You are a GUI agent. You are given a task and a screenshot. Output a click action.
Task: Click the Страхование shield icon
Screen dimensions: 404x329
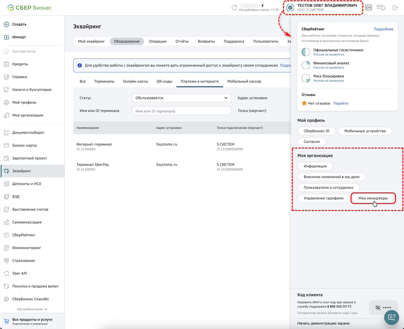(x=6, y=261)
